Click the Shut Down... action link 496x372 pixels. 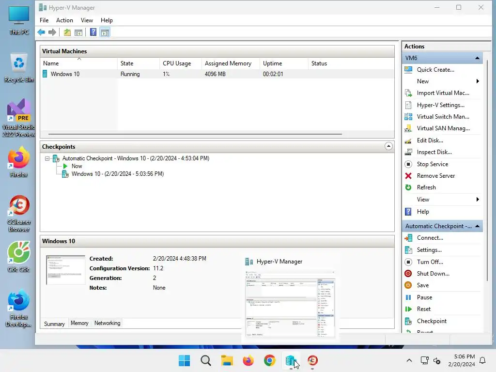433,274
